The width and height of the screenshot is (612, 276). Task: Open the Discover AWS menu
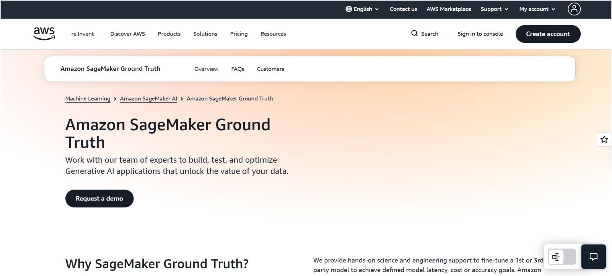128,34
